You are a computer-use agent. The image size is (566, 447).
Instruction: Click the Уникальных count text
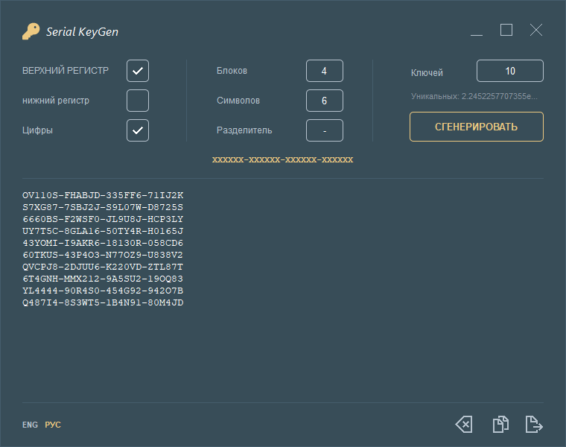(474, 96)
